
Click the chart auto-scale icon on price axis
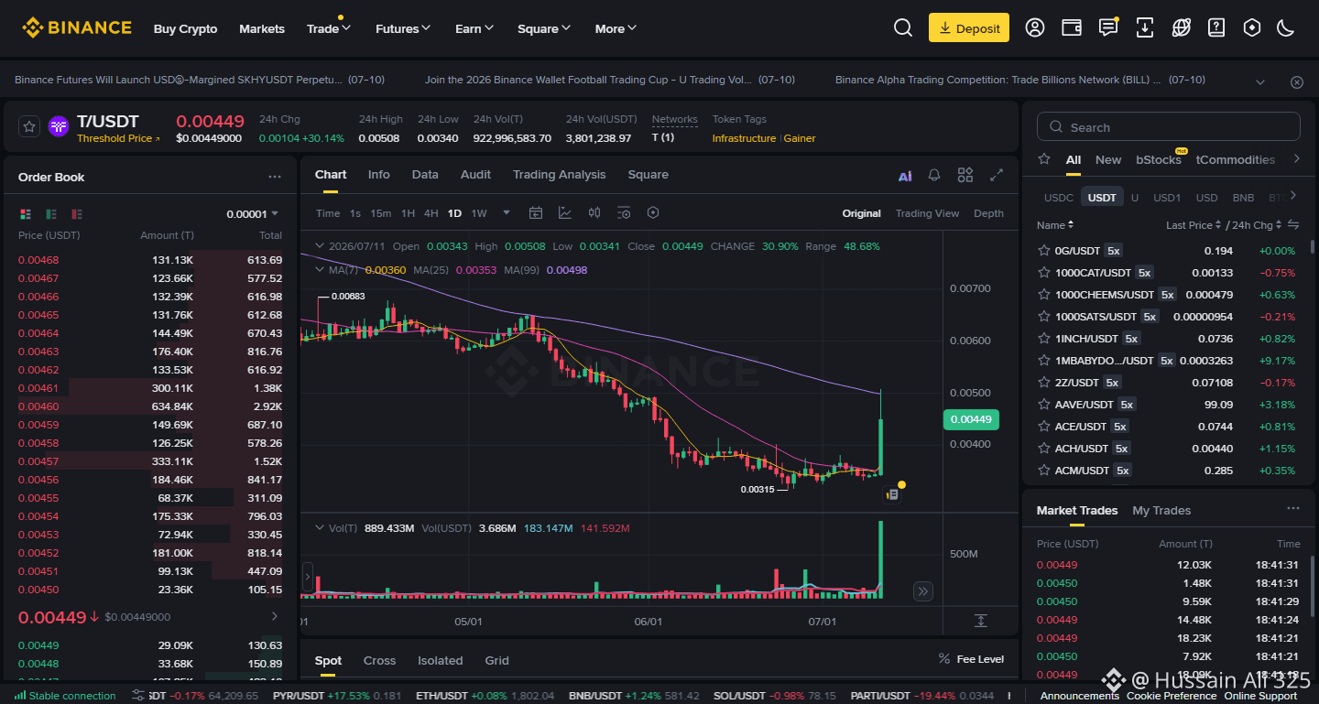(980, 621)
